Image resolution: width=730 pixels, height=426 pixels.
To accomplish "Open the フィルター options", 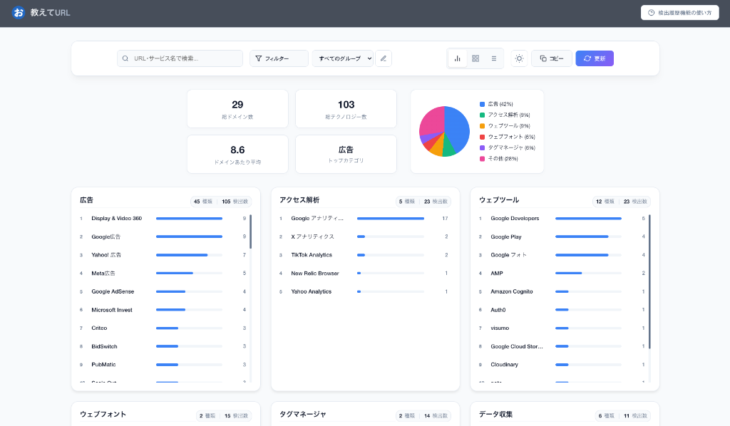I will pos(278,58).
